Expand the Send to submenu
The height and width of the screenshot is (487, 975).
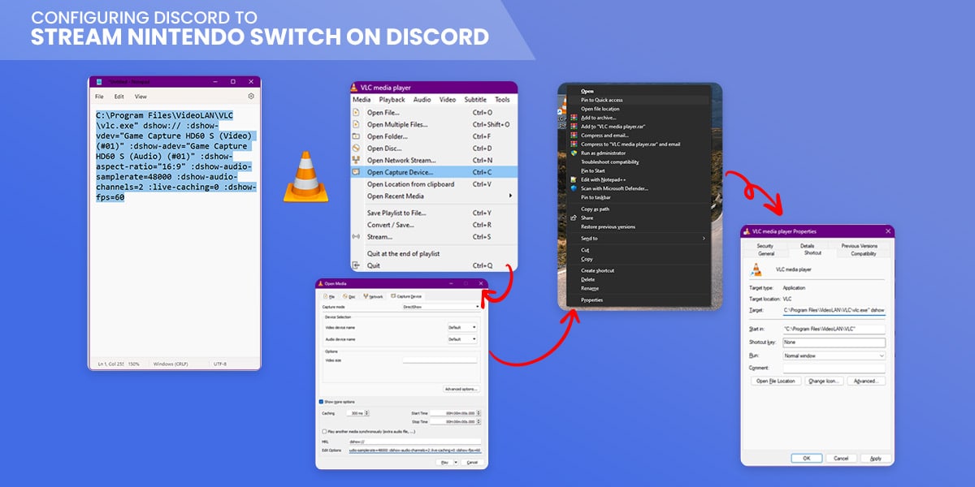tap(704, 239)
